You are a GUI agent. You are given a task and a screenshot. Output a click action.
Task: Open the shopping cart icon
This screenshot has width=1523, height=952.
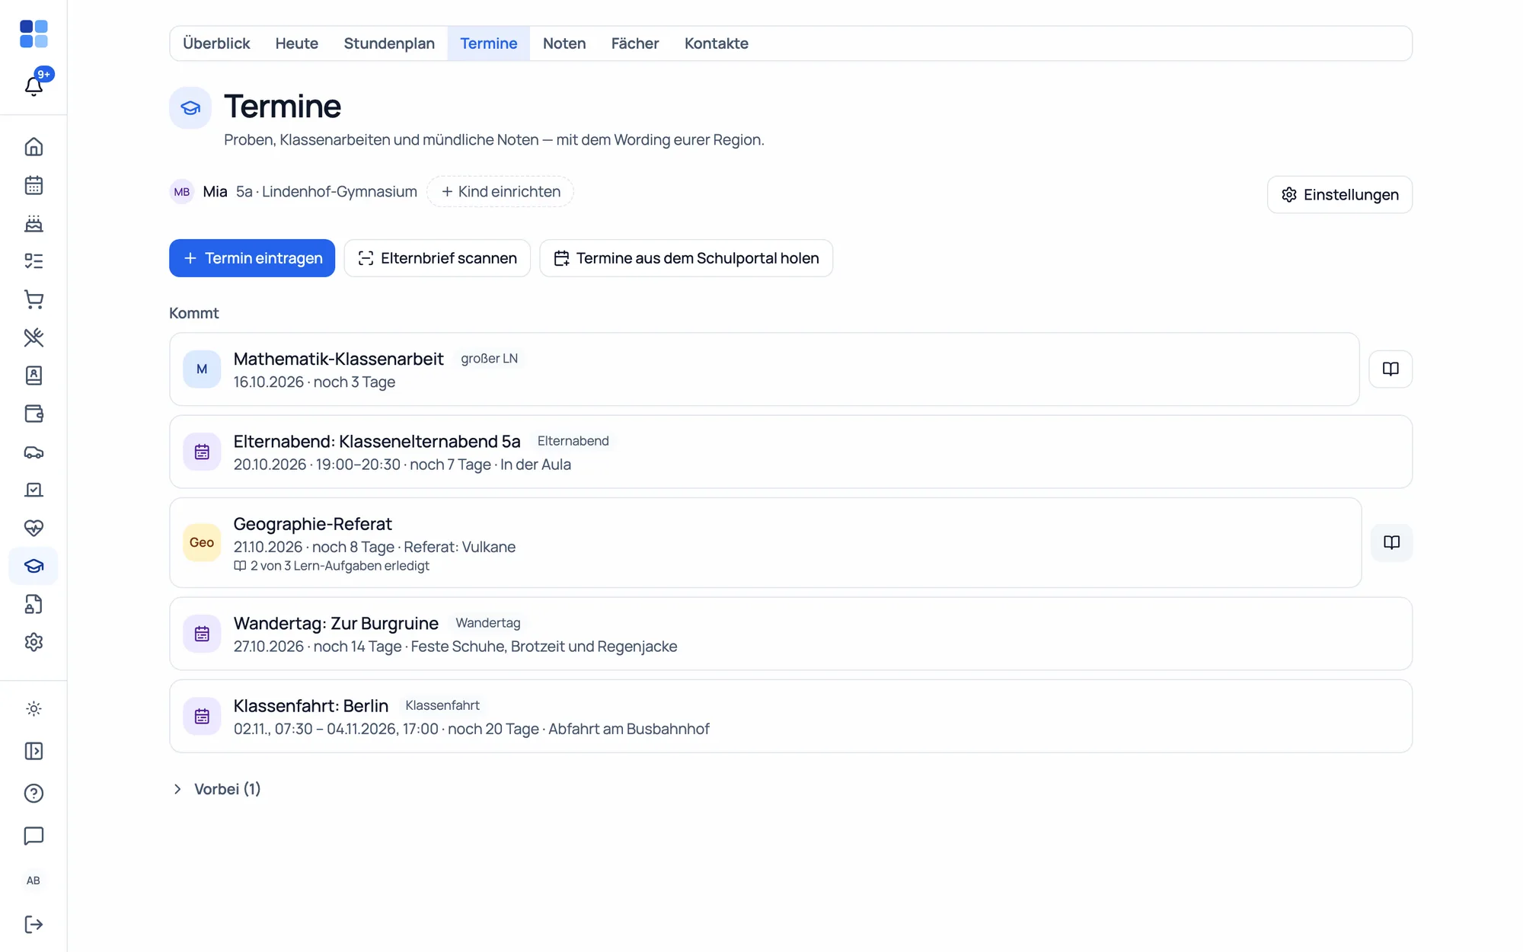pos(34,299)
